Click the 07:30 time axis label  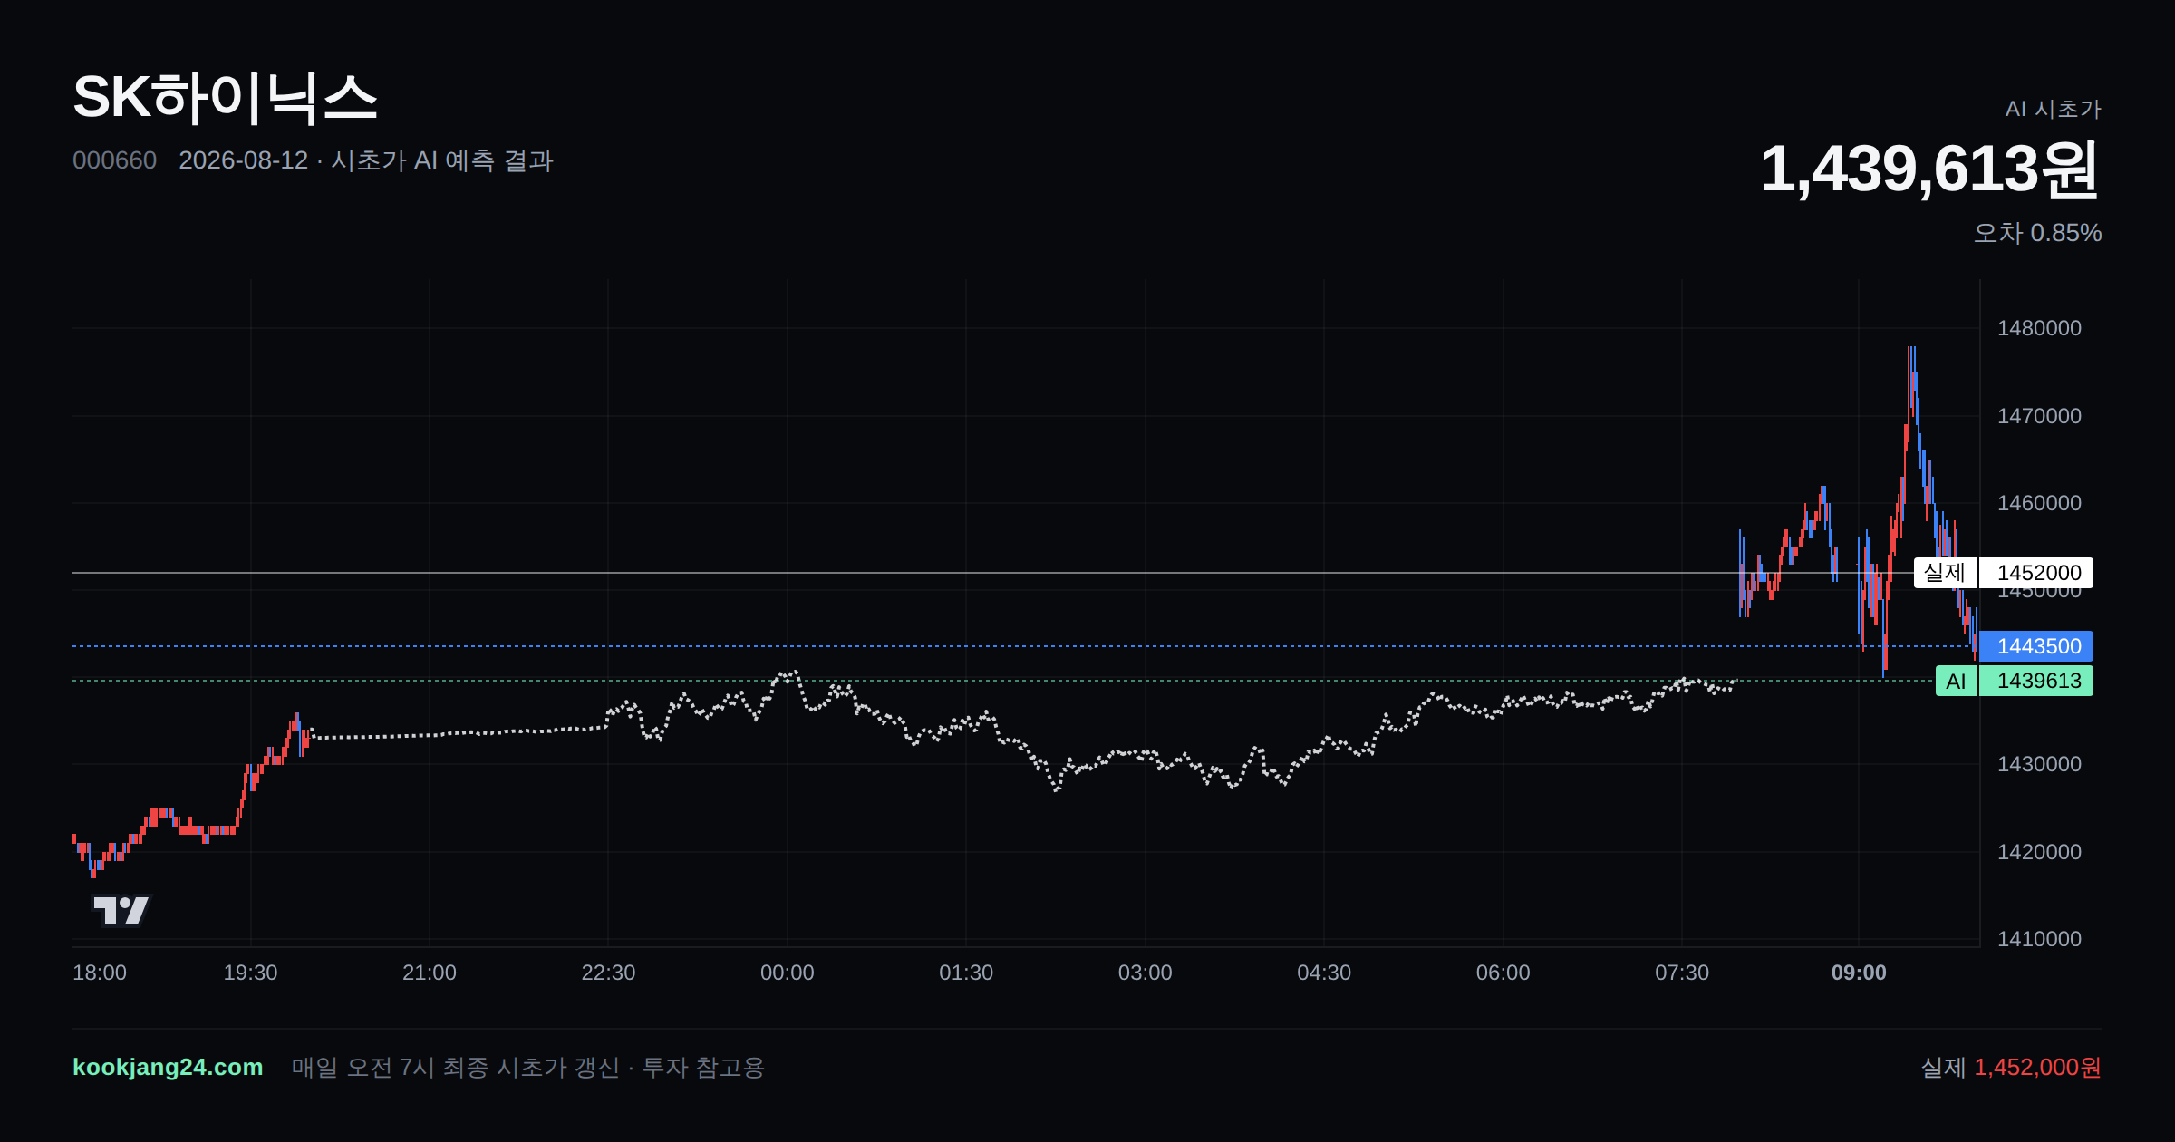[x=1682, y=973]
